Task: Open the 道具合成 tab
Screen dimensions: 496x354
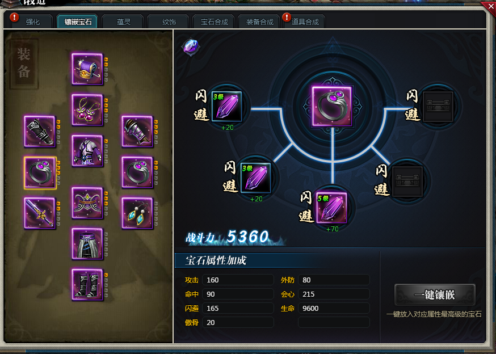Action: tap(305, 22)
